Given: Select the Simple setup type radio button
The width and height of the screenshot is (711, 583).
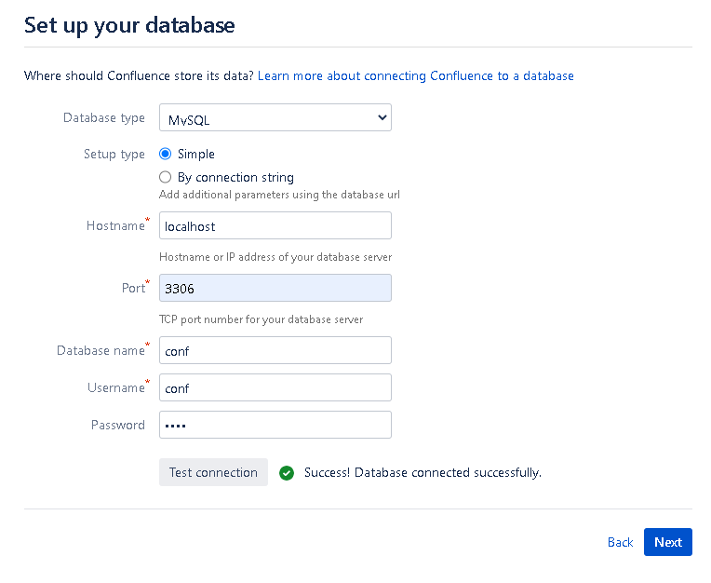Looking at the screenshot, I should tap(166, 155).
